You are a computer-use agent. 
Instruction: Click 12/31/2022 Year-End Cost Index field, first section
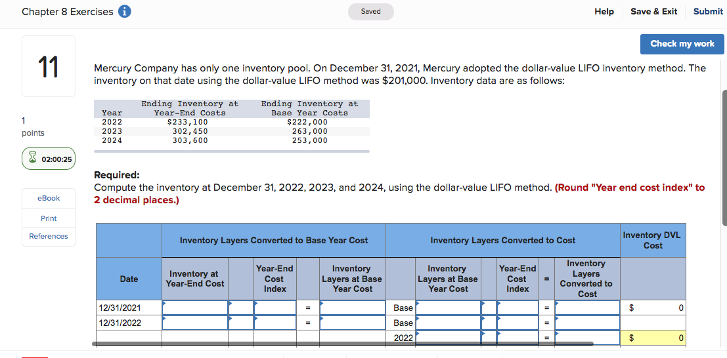point(275,323)
